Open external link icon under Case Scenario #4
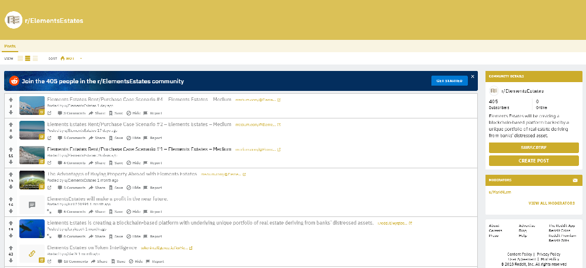The image size is (586, 268). coord(49,113)
